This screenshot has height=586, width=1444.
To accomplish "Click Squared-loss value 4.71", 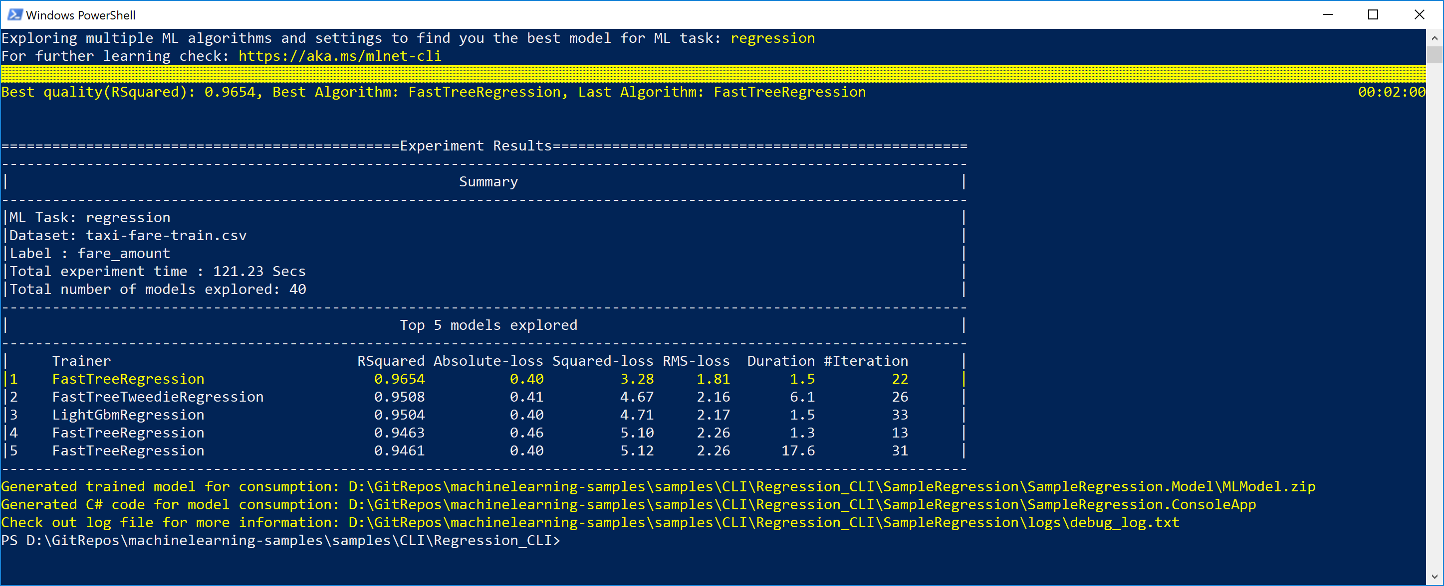I will (637, 415).
